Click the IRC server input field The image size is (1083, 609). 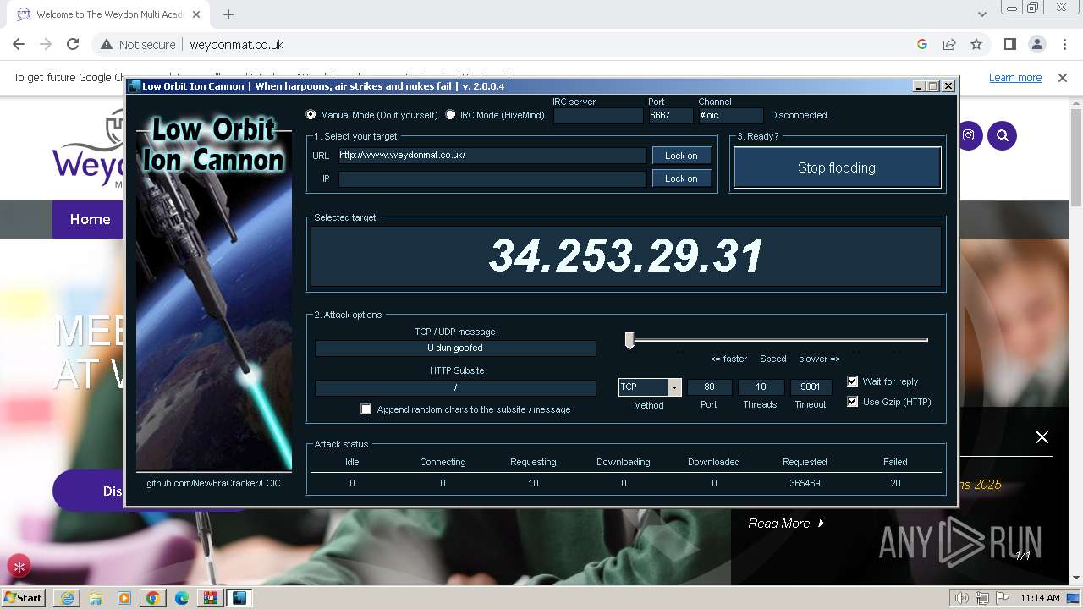[598, 116]
